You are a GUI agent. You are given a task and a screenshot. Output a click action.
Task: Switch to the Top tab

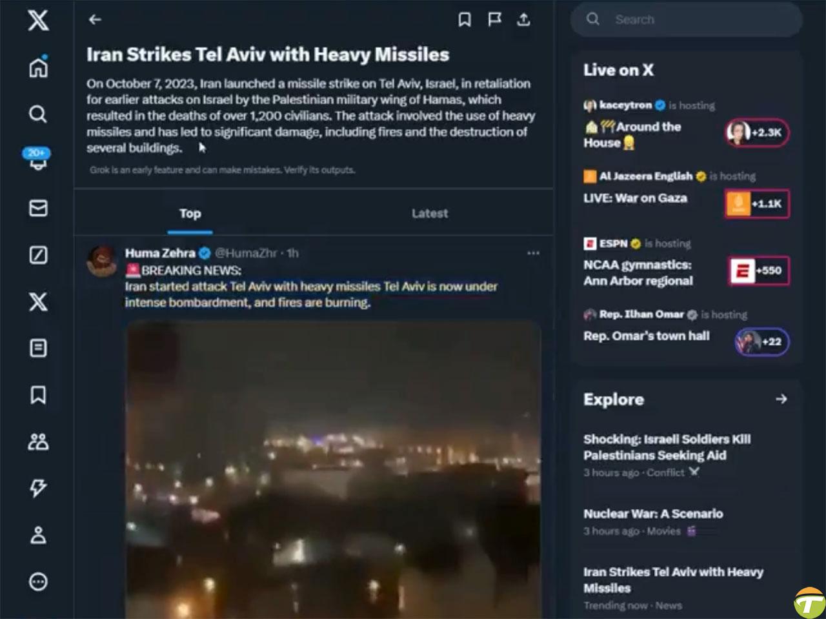tap(190, 213)
